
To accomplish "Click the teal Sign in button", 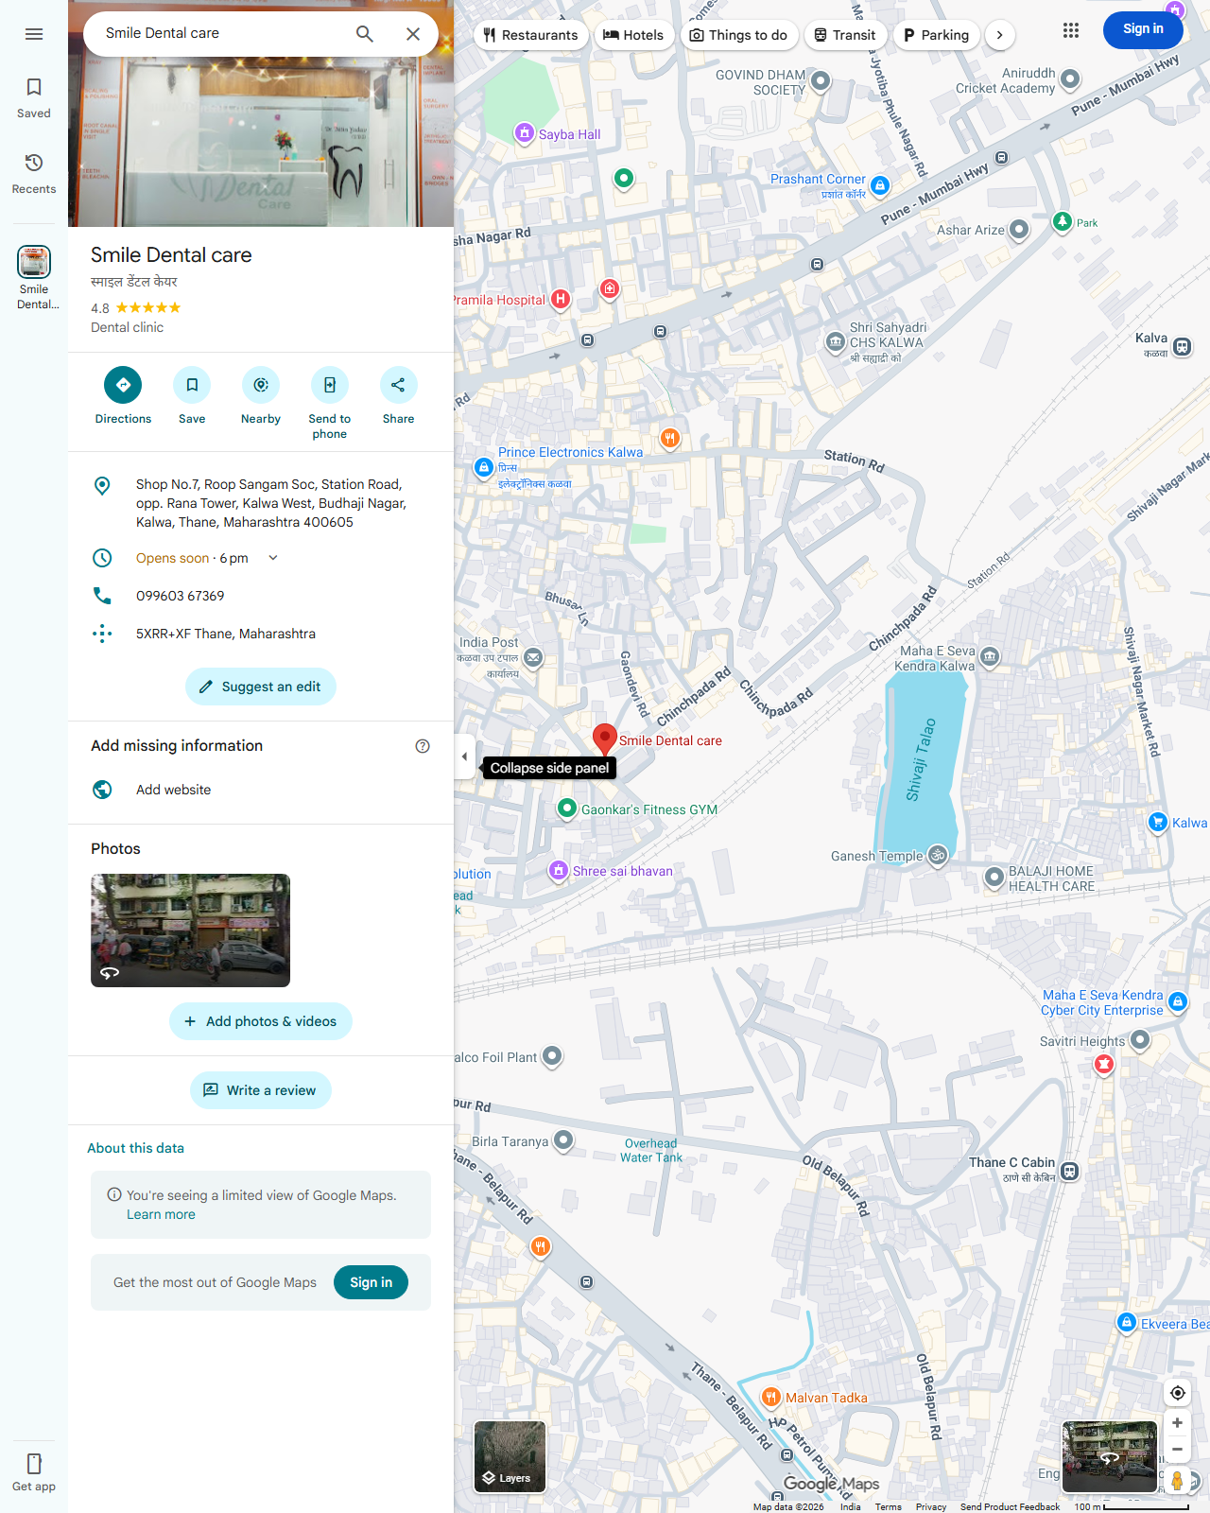I will point(371,1282).
